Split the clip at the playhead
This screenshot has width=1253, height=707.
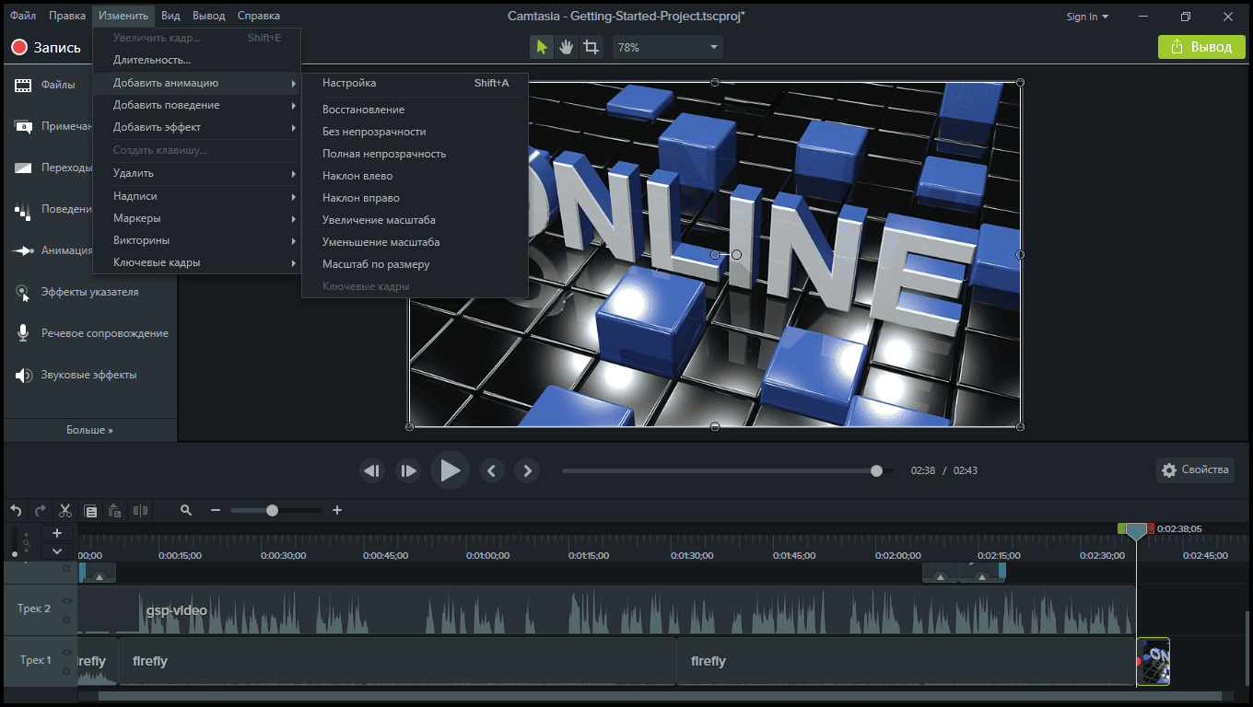pos(140,510)
